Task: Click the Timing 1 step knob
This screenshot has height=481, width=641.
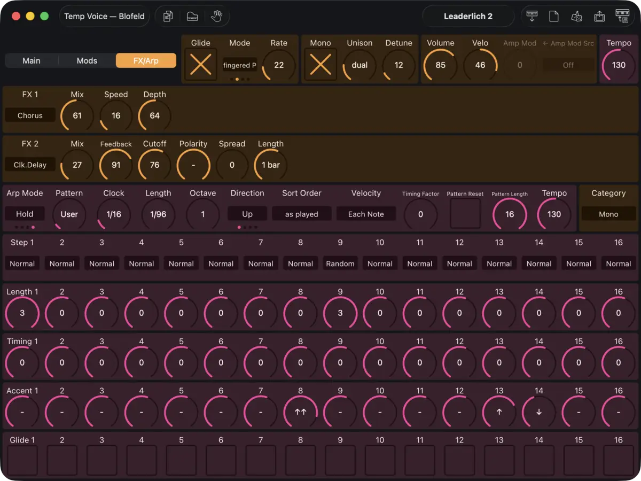Action: pos(22,363)
